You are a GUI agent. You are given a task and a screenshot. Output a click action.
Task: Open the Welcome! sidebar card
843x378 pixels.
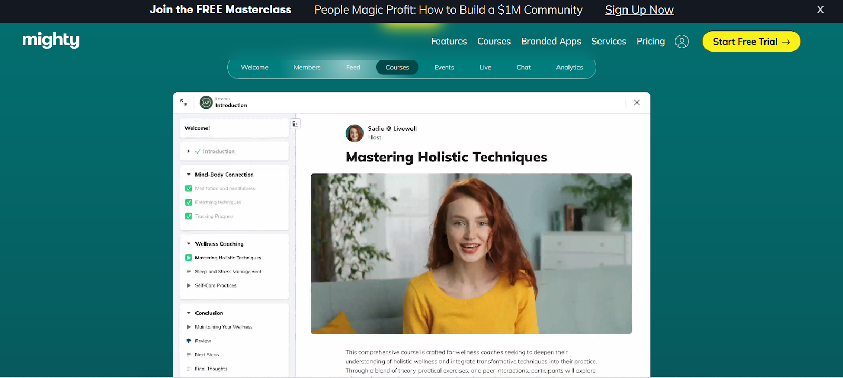coord(234,128)
